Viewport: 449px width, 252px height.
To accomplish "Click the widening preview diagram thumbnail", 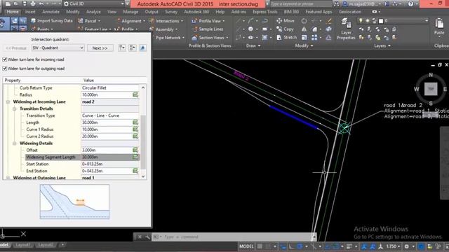I will [74, 202].
